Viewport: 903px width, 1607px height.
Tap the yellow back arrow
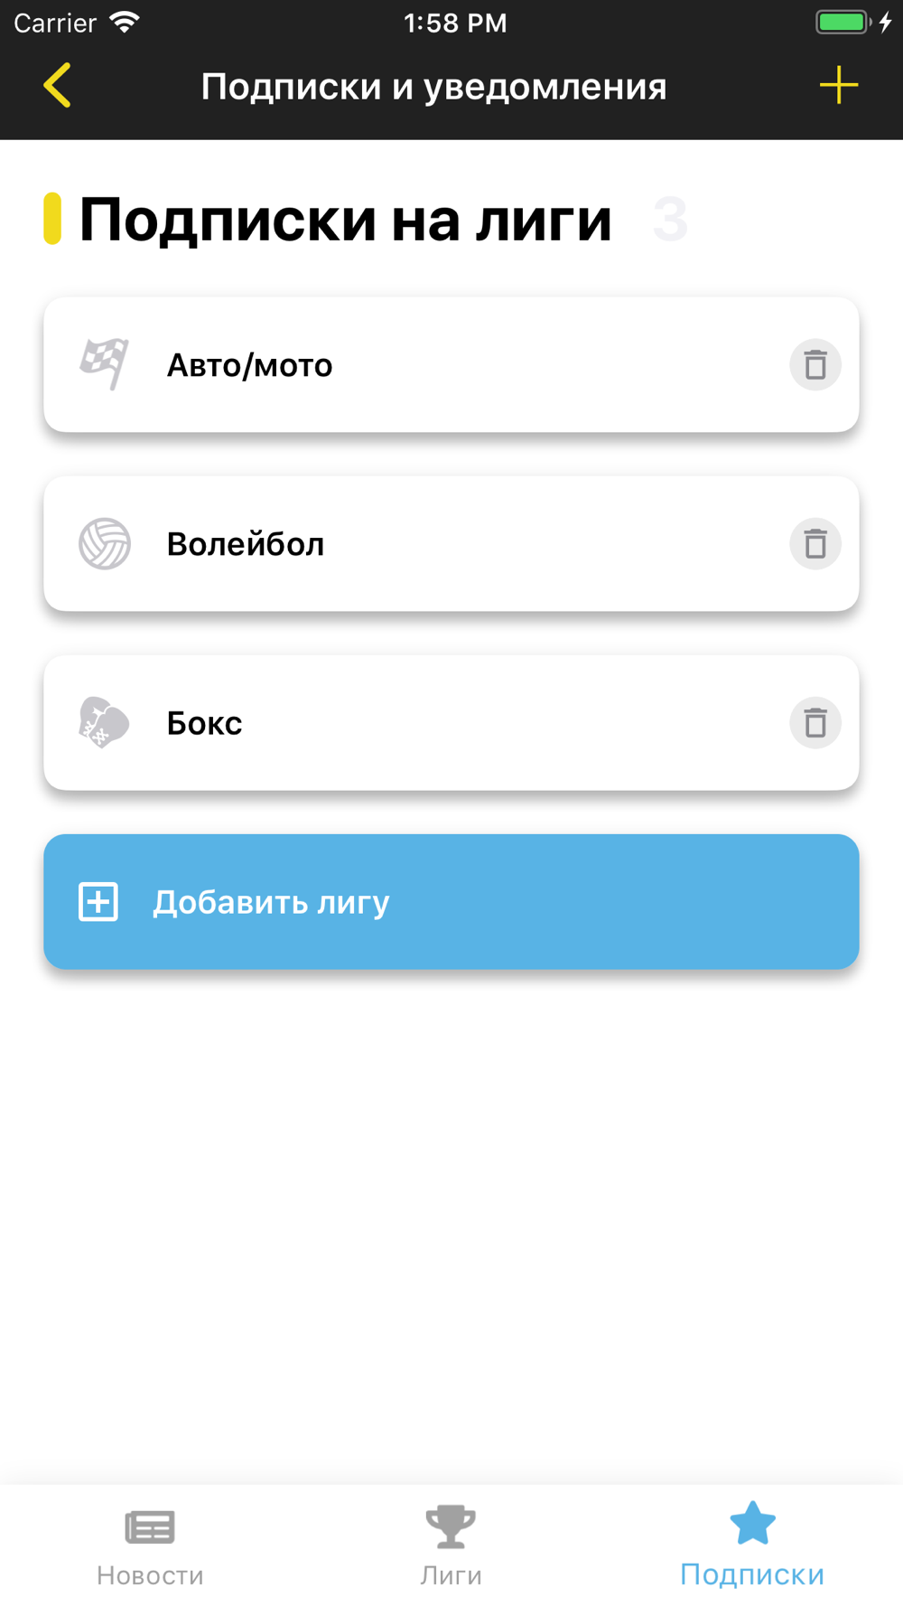tap(57, 86)
